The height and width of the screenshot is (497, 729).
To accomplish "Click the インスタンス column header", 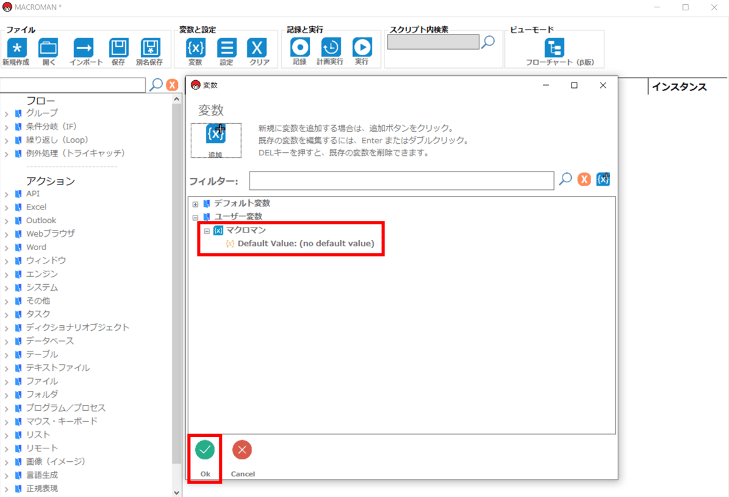I will 679,87.
